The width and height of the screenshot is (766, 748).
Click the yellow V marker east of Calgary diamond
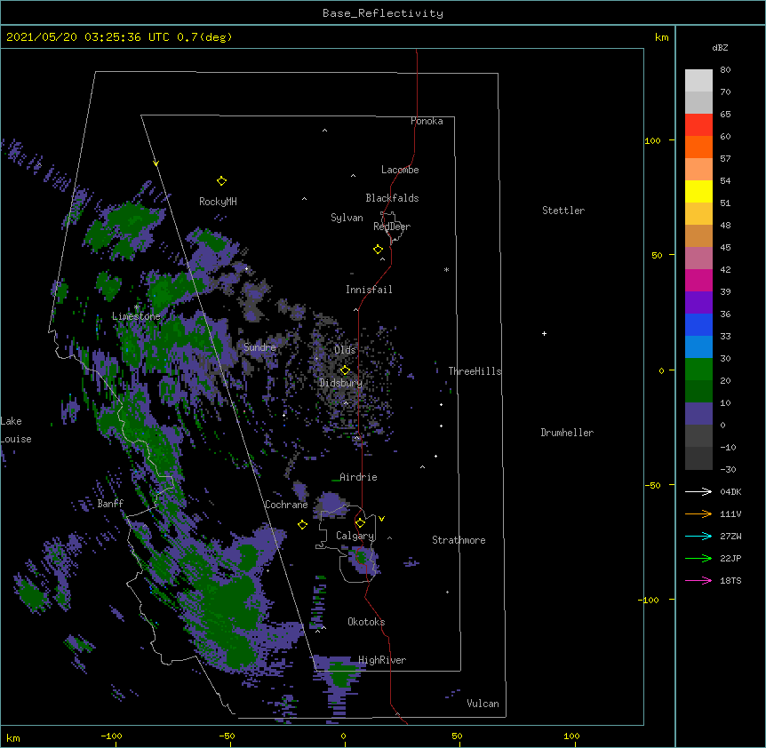click(381, 519)
